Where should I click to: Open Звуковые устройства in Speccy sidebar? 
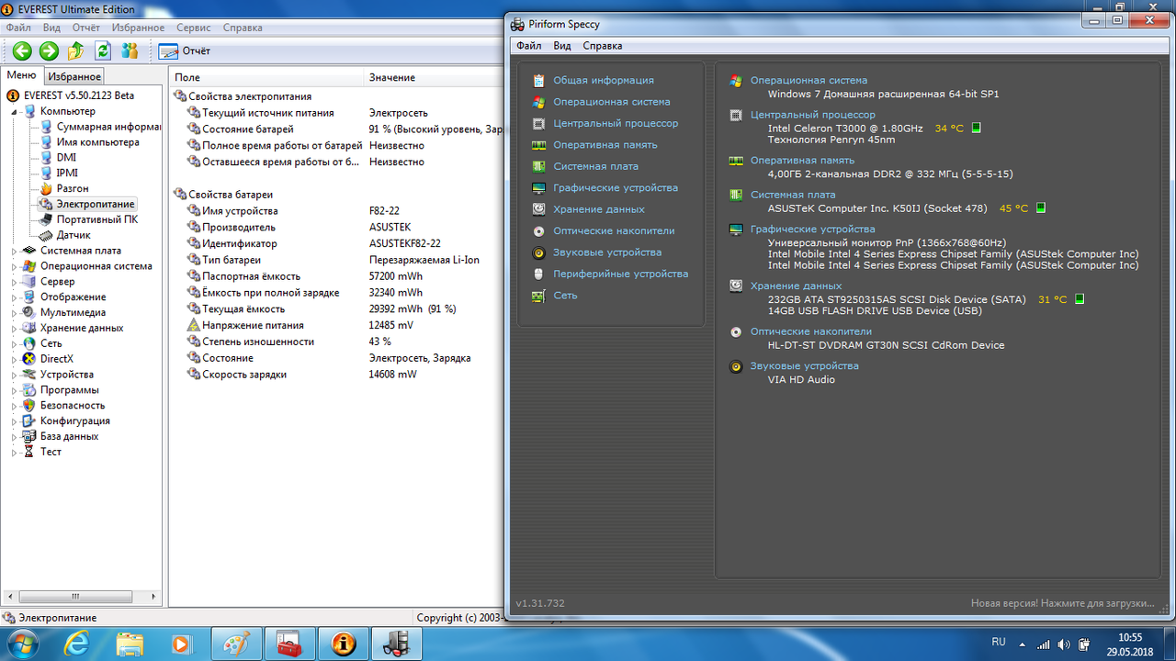coord(606,252)
